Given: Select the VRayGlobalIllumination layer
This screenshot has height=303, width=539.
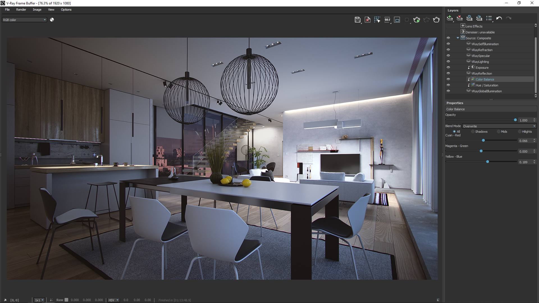Looking at the screenshot, I should [486, 91].
